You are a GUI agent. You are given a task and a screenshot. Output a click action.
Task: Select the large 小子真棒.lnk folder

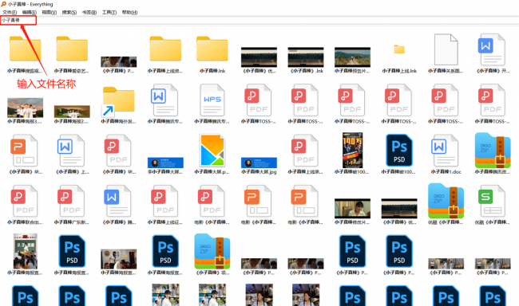coord(212,49)
